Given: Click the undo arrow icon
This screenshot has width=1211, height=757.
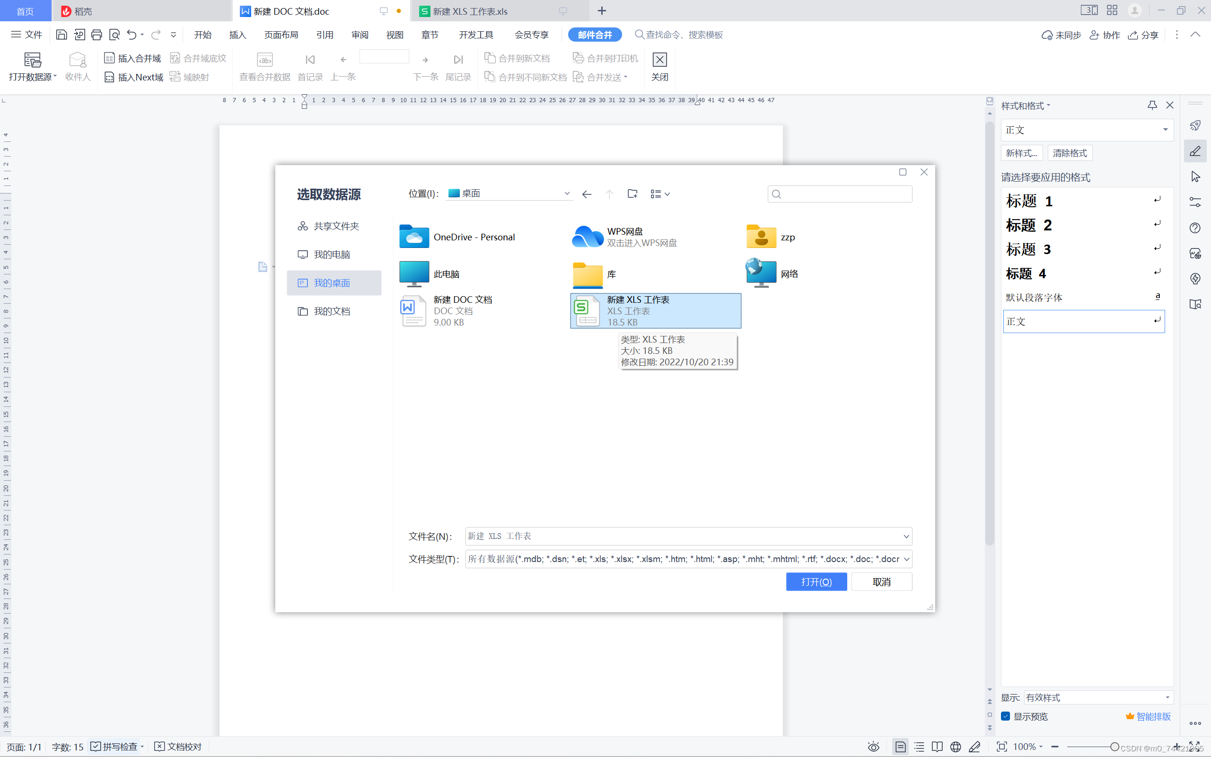Looking at the screenshot, I should coord(131,35).
